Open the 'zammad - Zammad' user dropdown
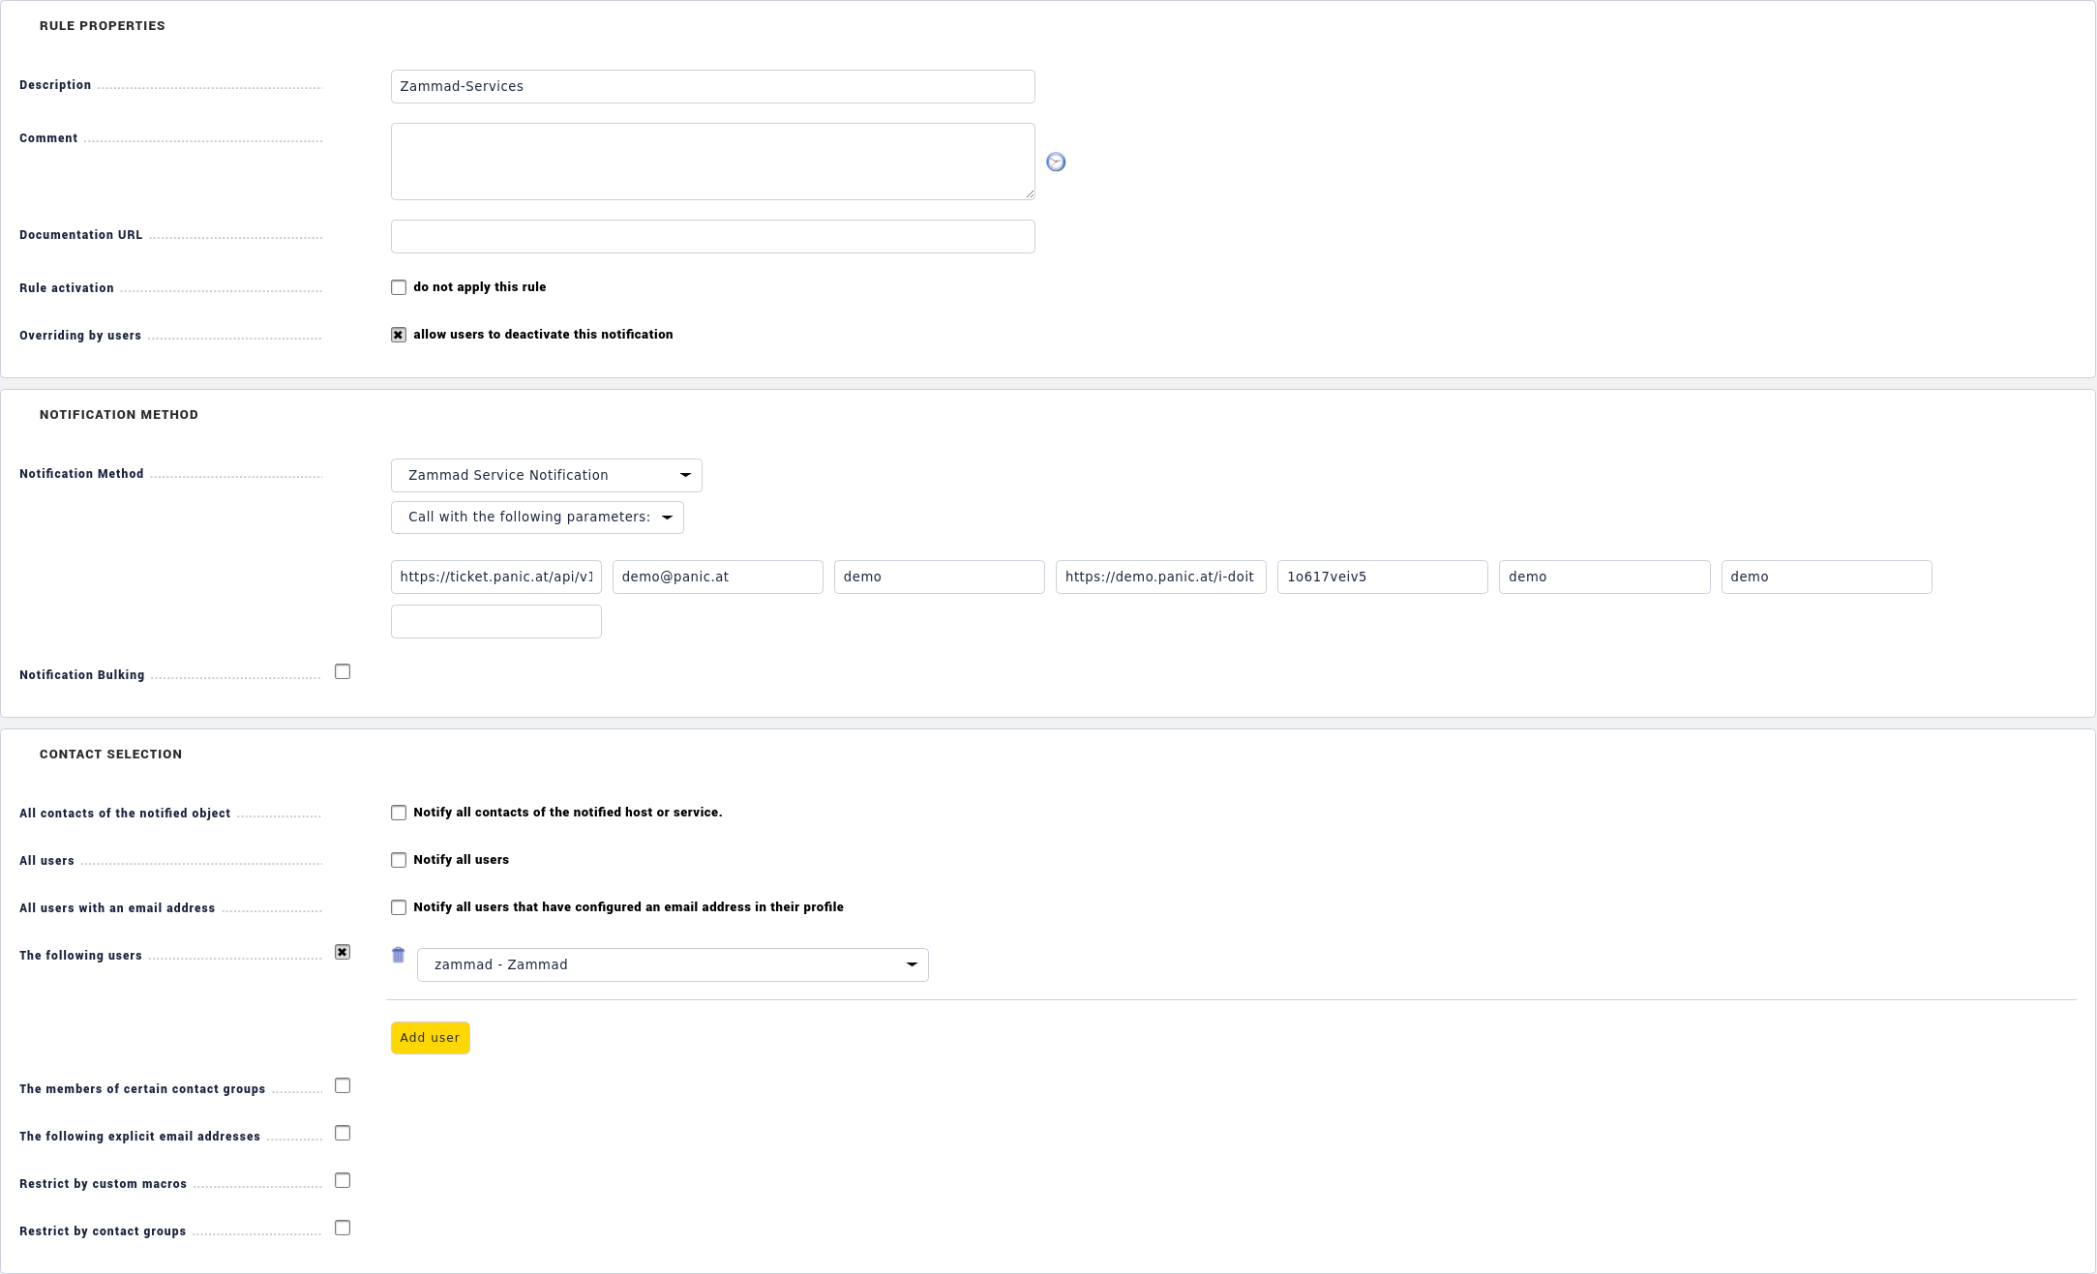Screen dimensions: 2097x1274 (x=673, y=964)
